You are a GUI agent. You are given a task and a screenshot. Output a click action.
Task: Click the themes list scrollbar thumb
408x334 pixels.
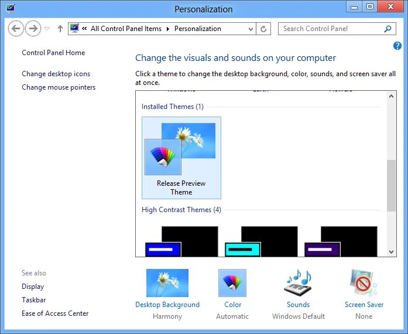click(391, 186)
